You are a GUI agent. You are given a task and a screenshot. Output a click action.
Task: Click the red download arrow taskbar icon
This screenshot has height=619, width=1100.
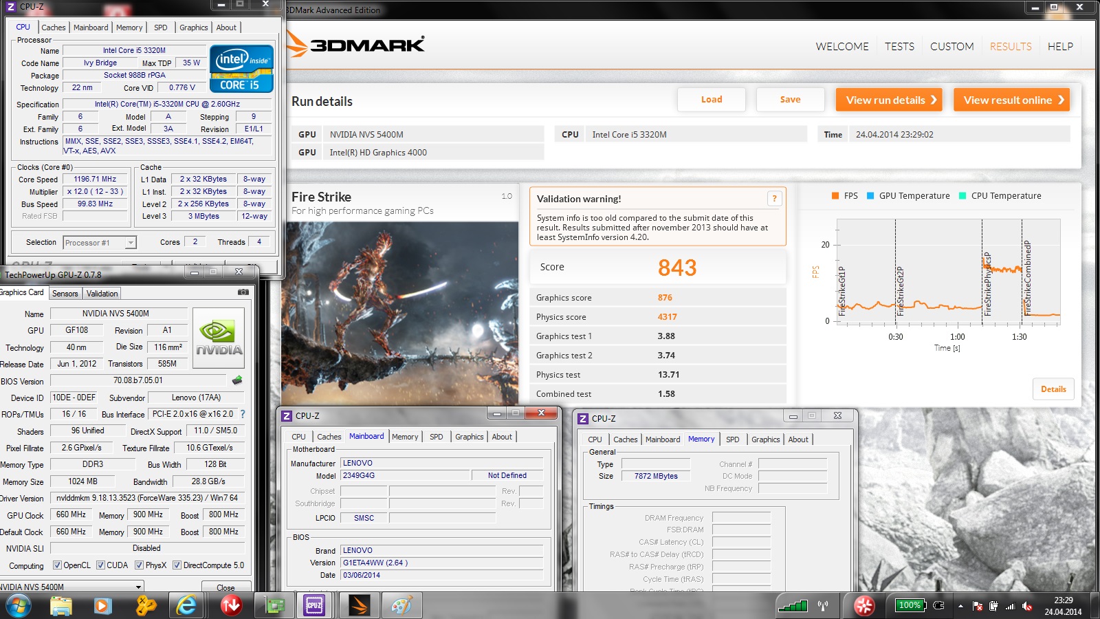pos(231,606)
